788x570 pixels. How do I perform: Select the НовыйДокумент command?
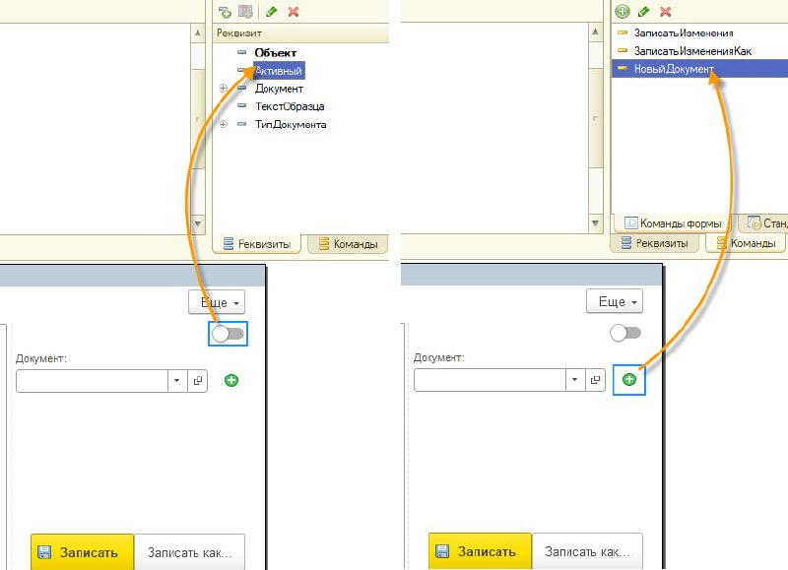pos(699,68)
